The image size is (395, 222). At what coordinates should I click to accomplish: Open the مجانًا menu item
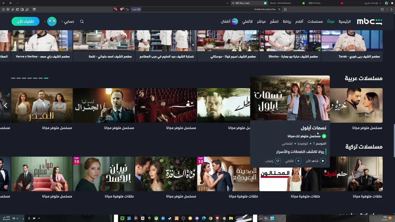[x=331, y=22]
